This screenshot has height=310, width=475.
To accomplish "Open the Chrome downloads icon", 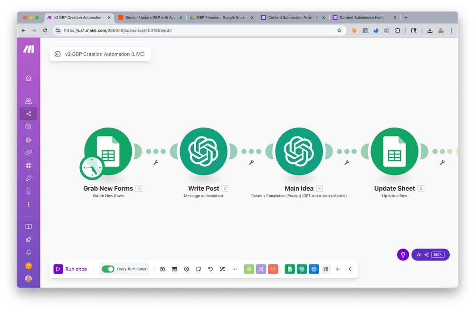I will point(430,30).
